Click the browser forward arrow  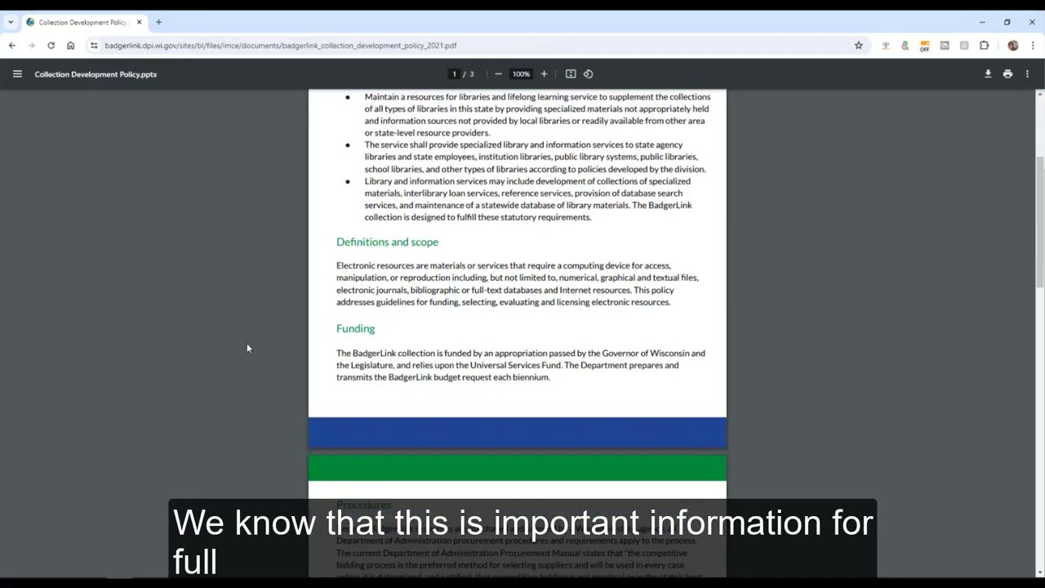[32, 46]
